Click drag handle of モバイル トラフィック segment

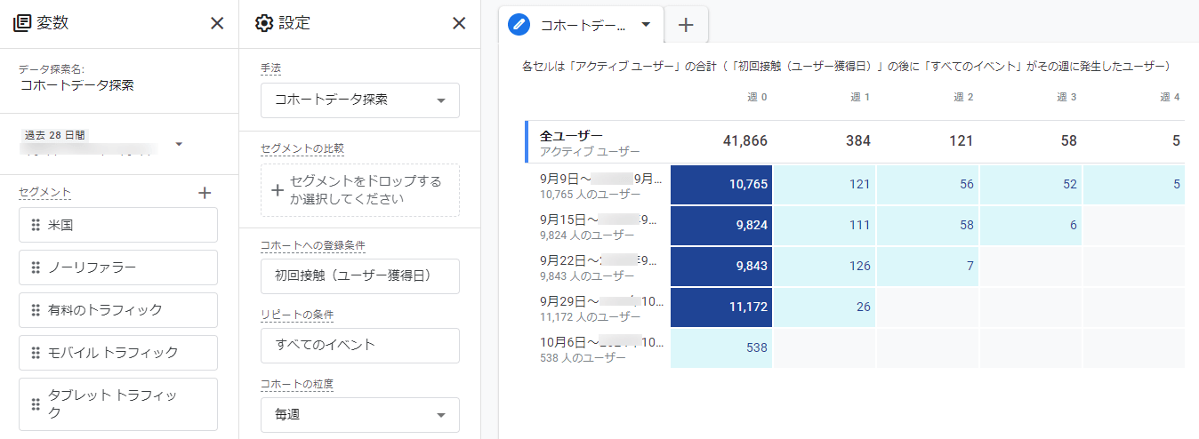pyautogui.click(x=36, y=353)
